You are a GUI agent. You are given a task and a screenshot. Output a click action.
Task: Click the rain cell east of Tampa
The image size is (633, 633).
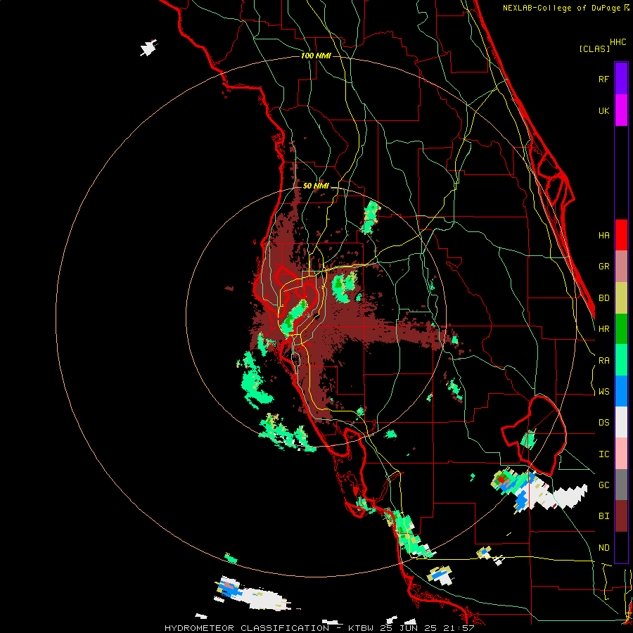344,287
